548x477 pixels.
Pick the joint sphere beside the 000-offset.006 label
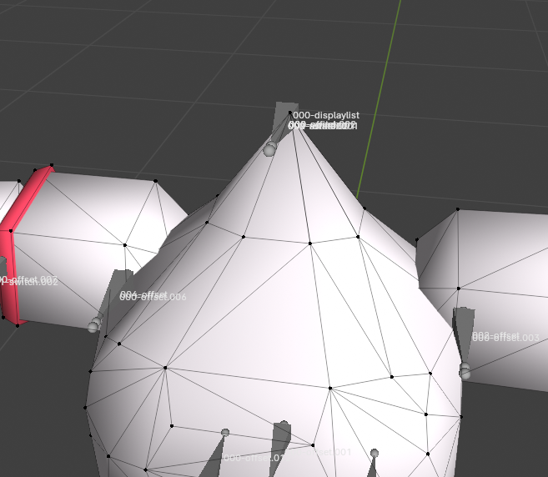coord(93,326)
